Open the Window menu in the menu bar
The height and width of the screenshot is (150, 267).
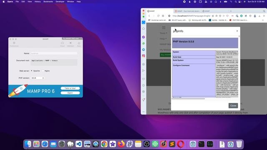[x=71, y=2]
